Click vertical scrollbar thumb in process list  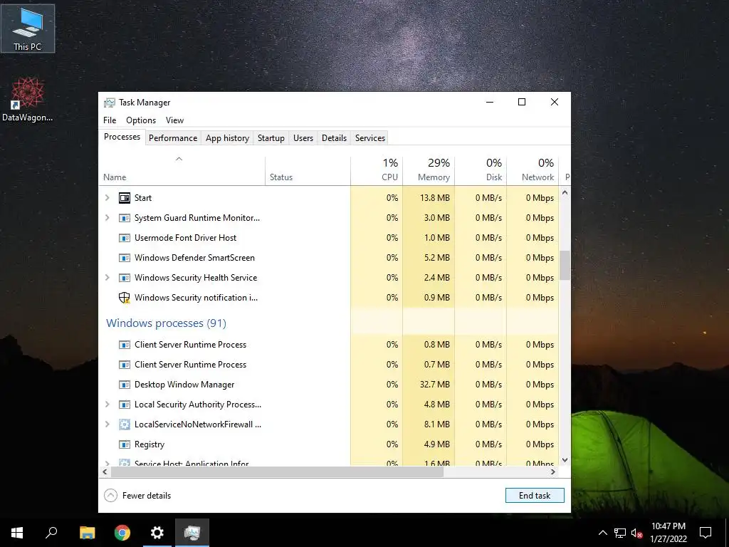coord(565,265)
